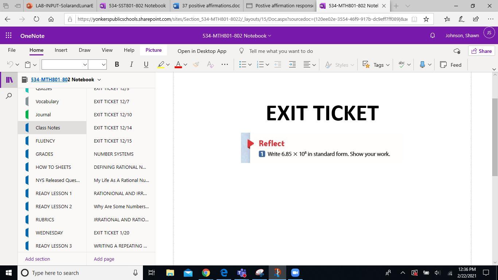498x280 pixels.
Task: Select the Format Painter icon
Action: pos(196,65)
